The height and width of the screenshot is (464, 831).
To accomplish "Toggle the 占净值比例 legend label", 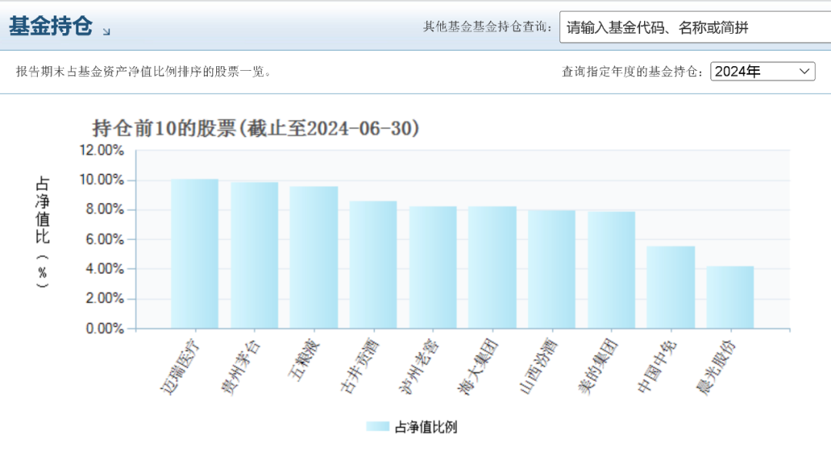I will tap(426, 427).
